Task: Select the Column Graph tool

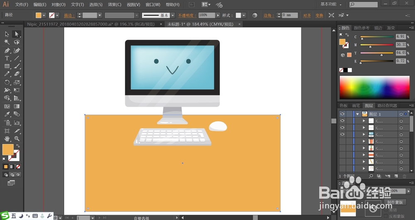Action: (17, 122)
